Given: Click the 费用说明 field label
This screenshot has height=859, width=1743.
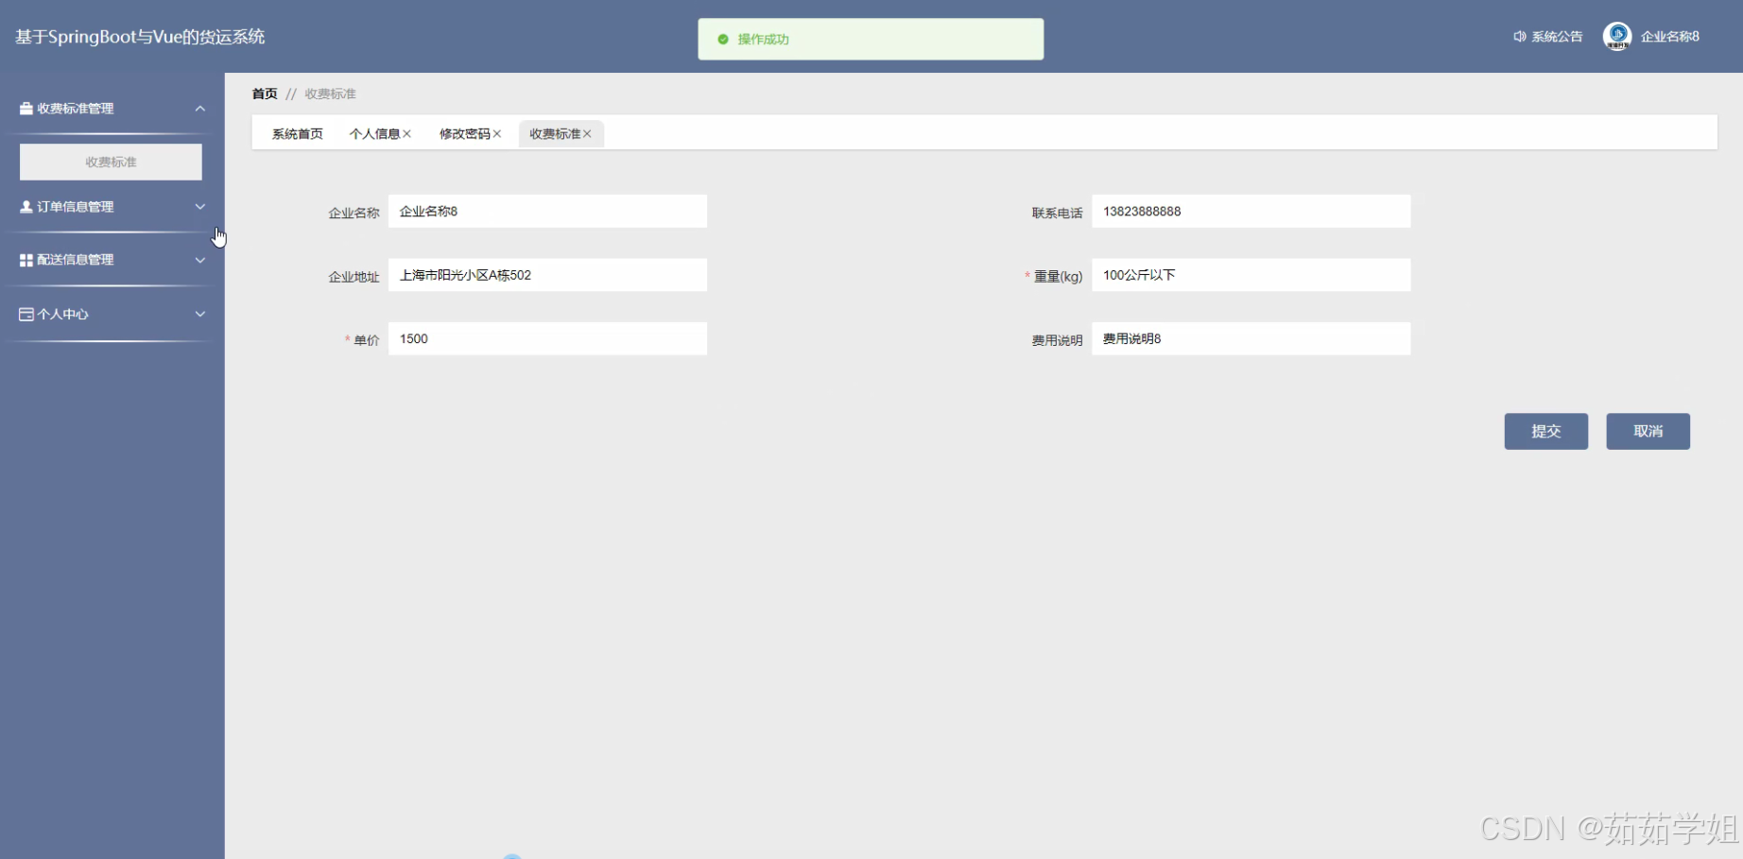Looking at the screenshot, I should point(1057,340).
